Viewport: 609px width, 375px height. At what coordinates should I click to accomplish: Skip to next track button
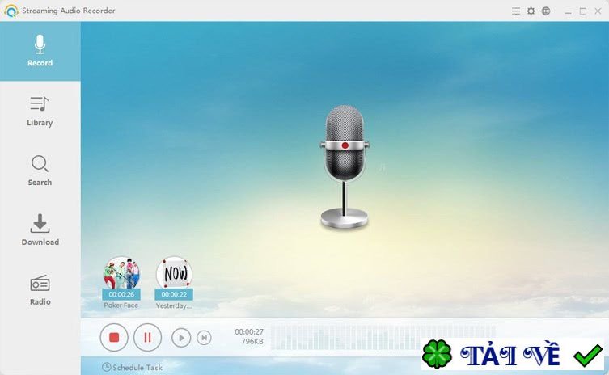point(205,338)
